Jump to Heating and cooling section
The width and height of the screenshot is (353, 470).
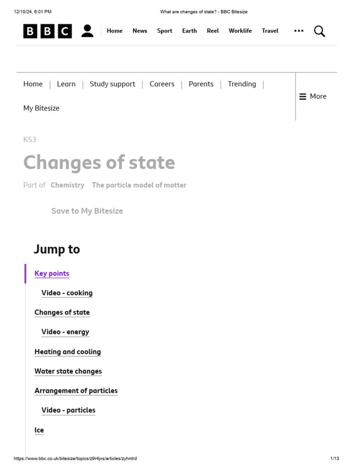pos(68,352)
